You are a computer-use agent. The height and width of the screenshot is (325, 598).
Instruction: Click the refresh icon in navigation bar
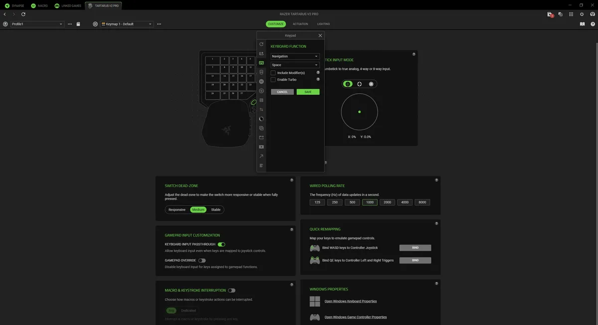click(x=23, y=14)
